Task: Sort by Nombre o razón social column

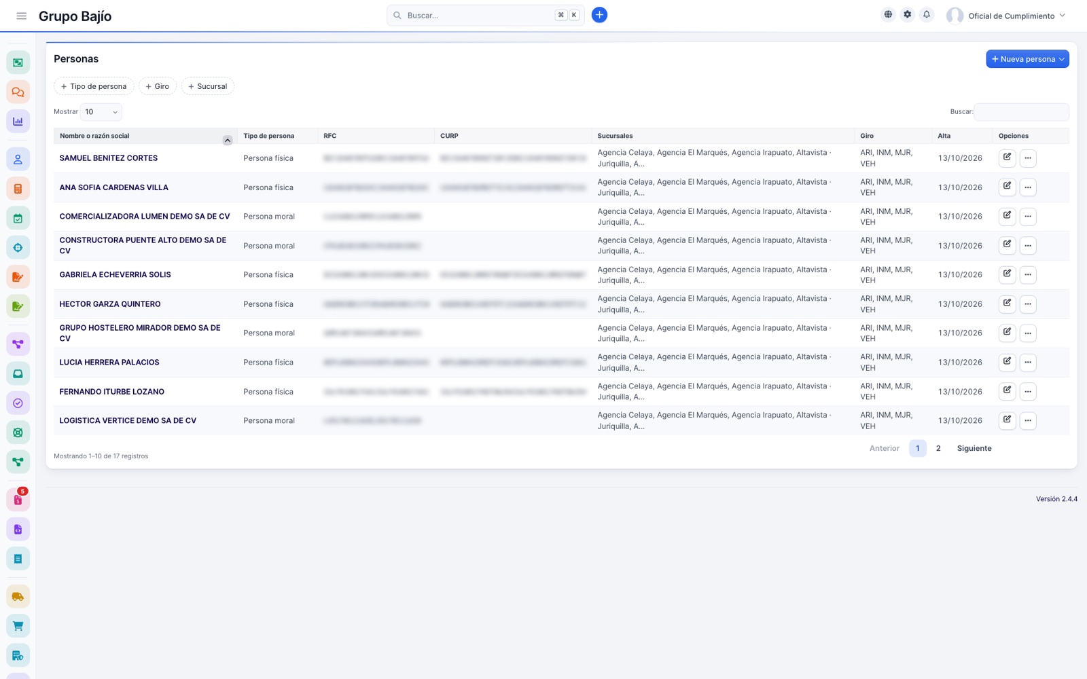Action: coord(145,136)
